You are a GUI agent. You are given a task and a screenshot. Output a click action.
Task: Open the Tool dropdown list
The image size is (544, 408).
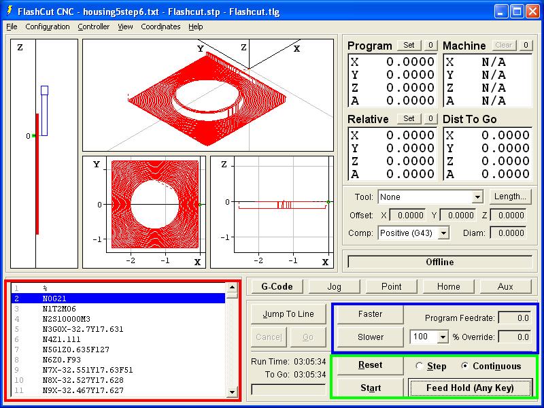(477, 197)
